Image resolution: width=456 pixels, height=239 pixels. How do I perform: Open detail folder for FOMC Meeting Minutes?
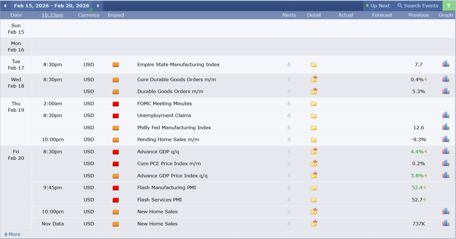[314, 104]
